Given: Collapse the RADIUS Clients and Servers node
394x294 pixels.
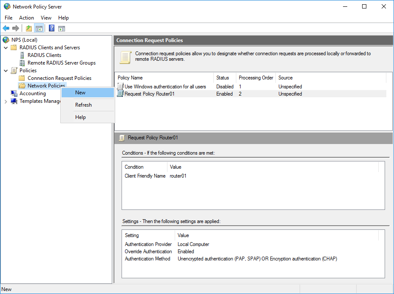Looking at the screenshot, I should coord(5,47).
